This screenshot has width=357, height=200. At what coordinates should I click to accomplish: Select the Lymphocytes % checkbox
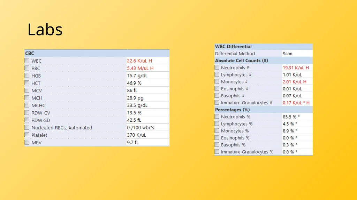tap(217, 123)
